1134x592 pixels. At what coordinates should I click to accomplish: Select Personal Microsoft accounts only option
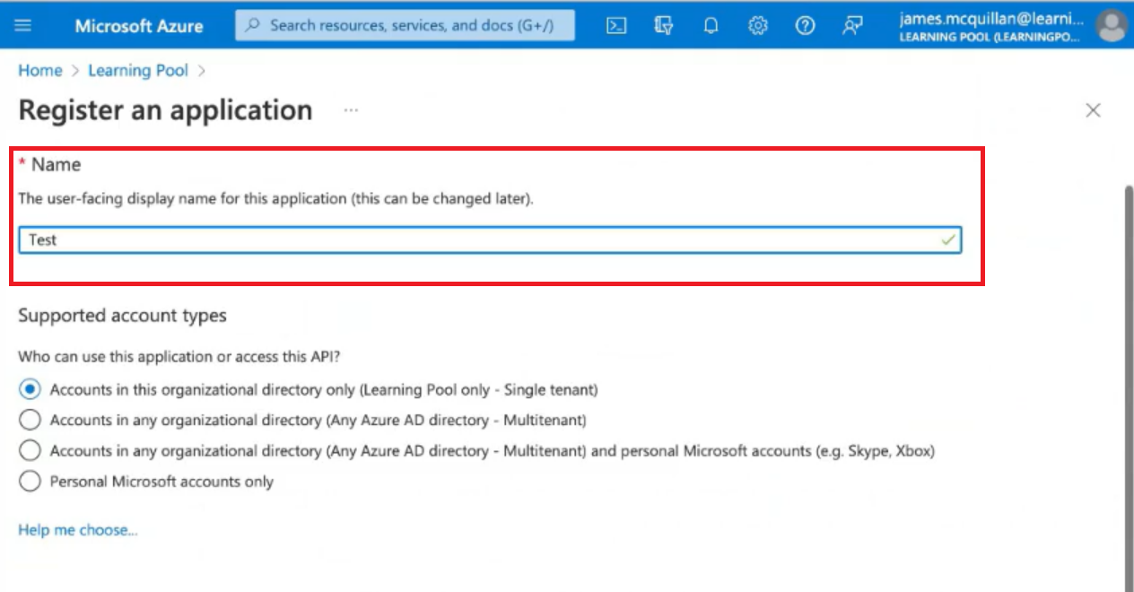(30, 482)
